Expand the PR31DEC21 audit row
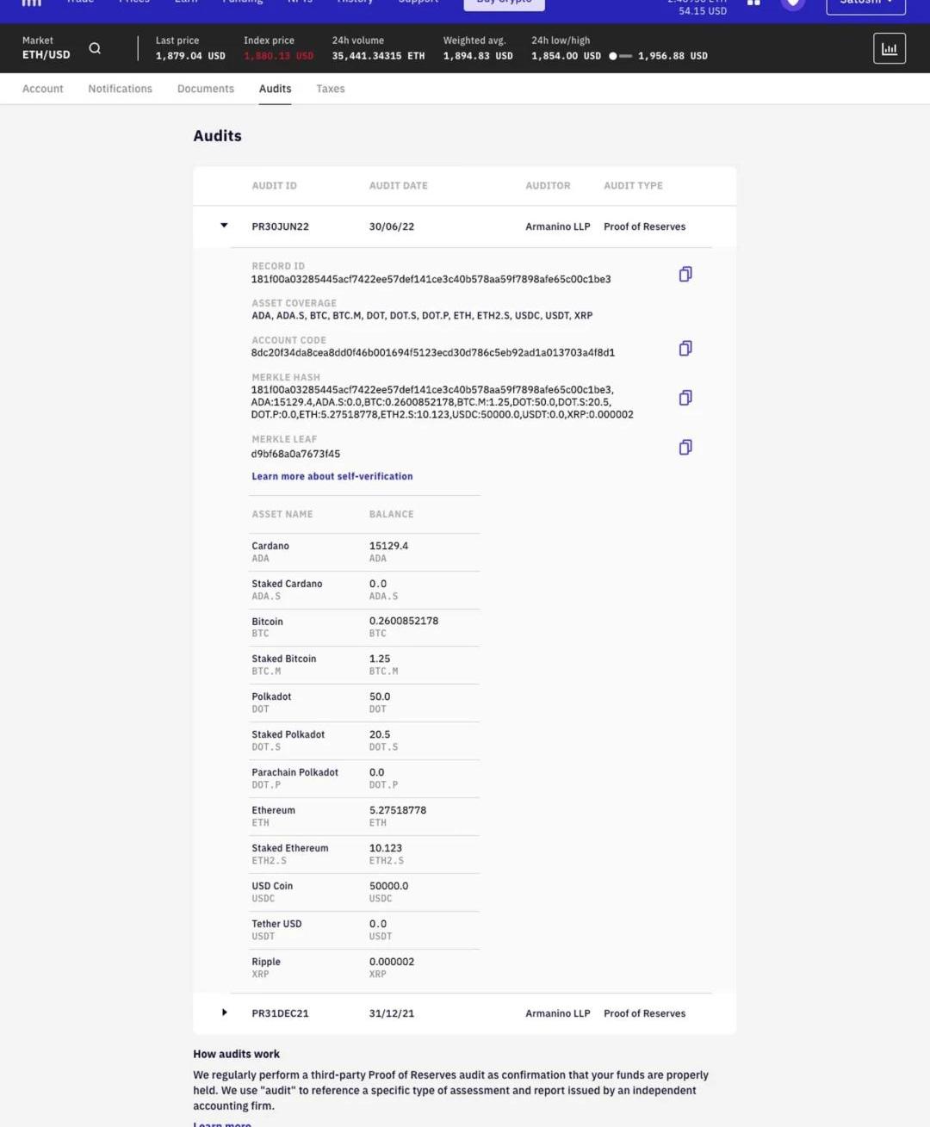This screenshot has width=930, height=1127. pos(224,1012)
